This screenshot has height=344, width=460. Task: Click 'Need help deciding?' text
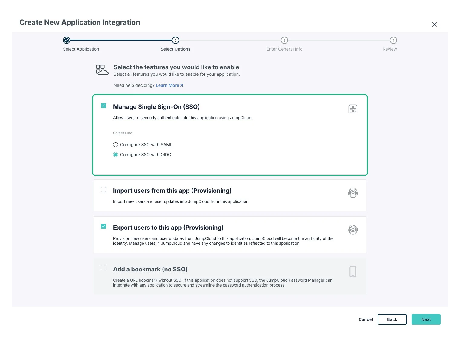point(134,85)
